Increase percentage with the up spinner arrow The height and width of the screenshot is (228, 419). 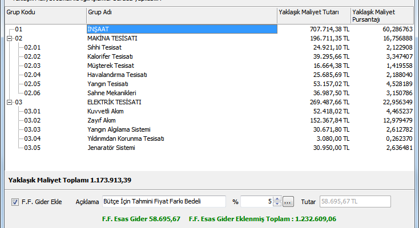coord(277,199)
